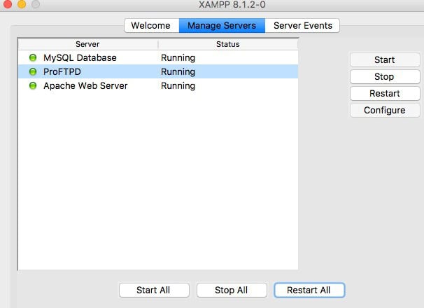Open Configure for the selected server
The image size is (424, 308).
385,110
